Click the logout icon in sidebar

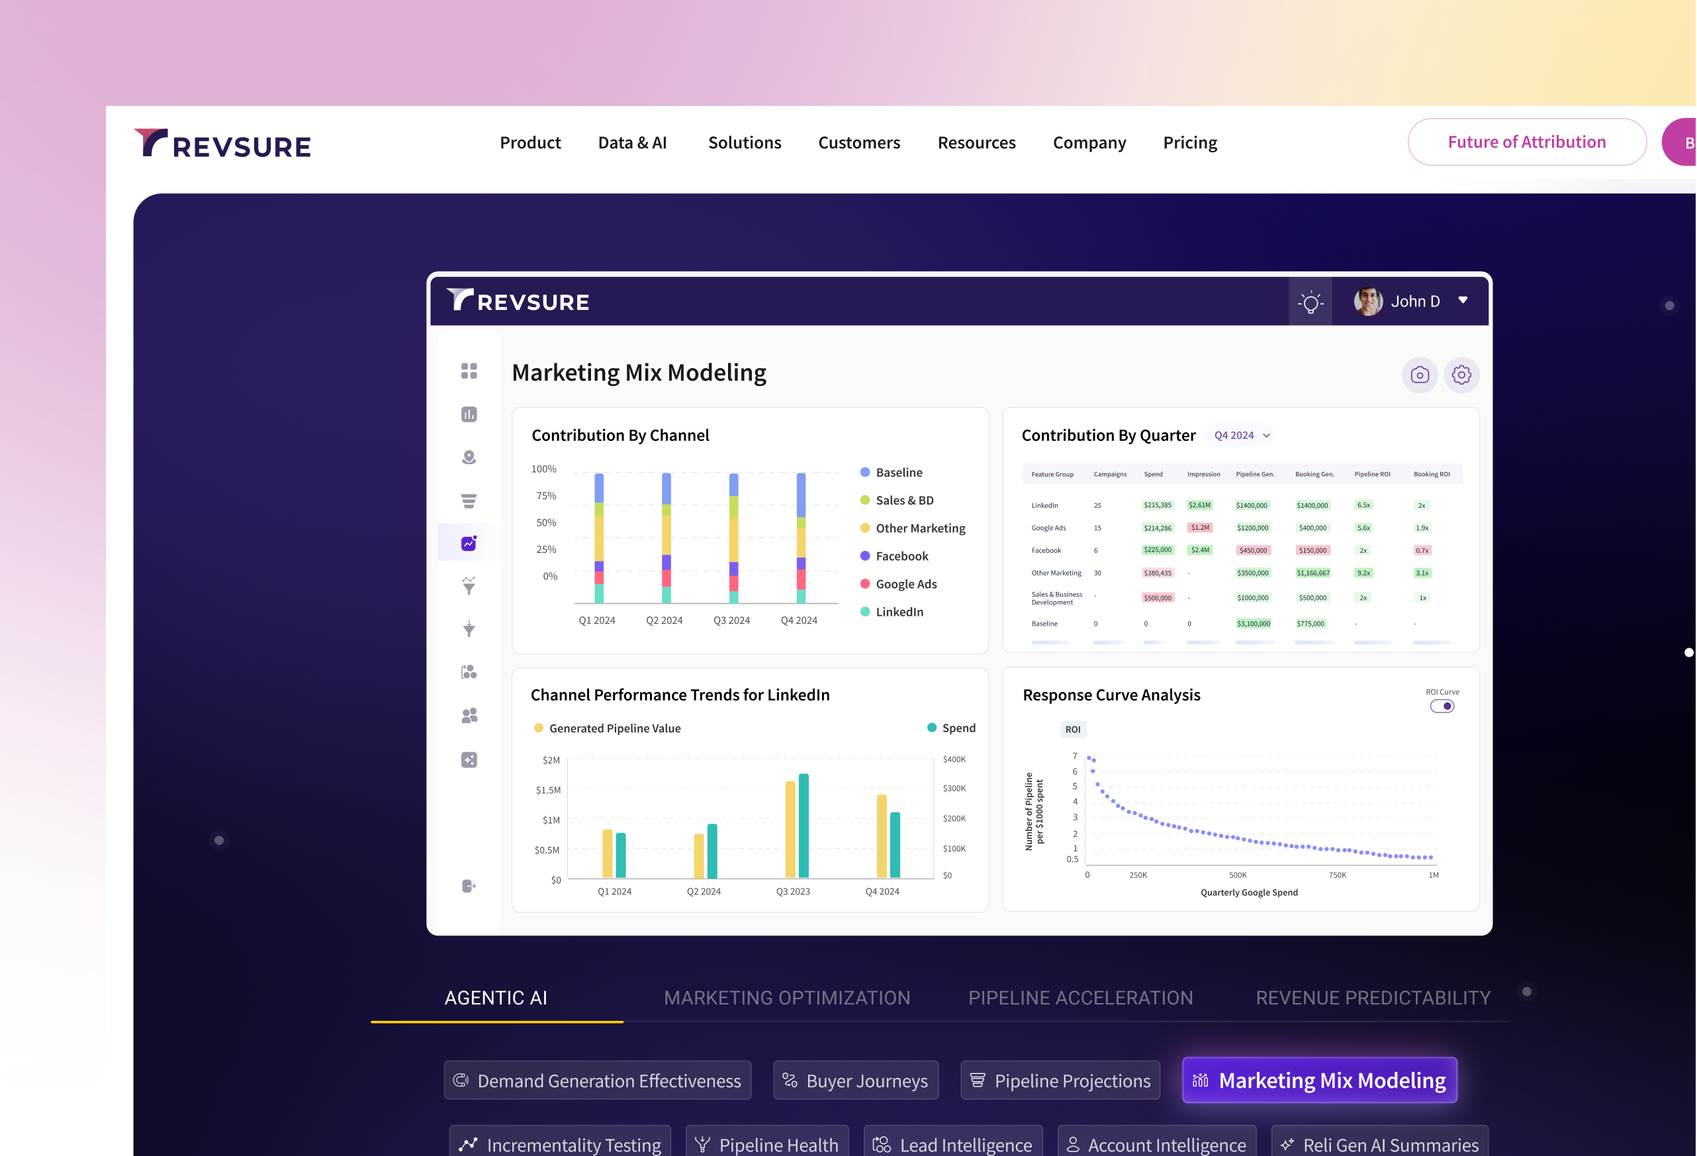click(469, 886)
